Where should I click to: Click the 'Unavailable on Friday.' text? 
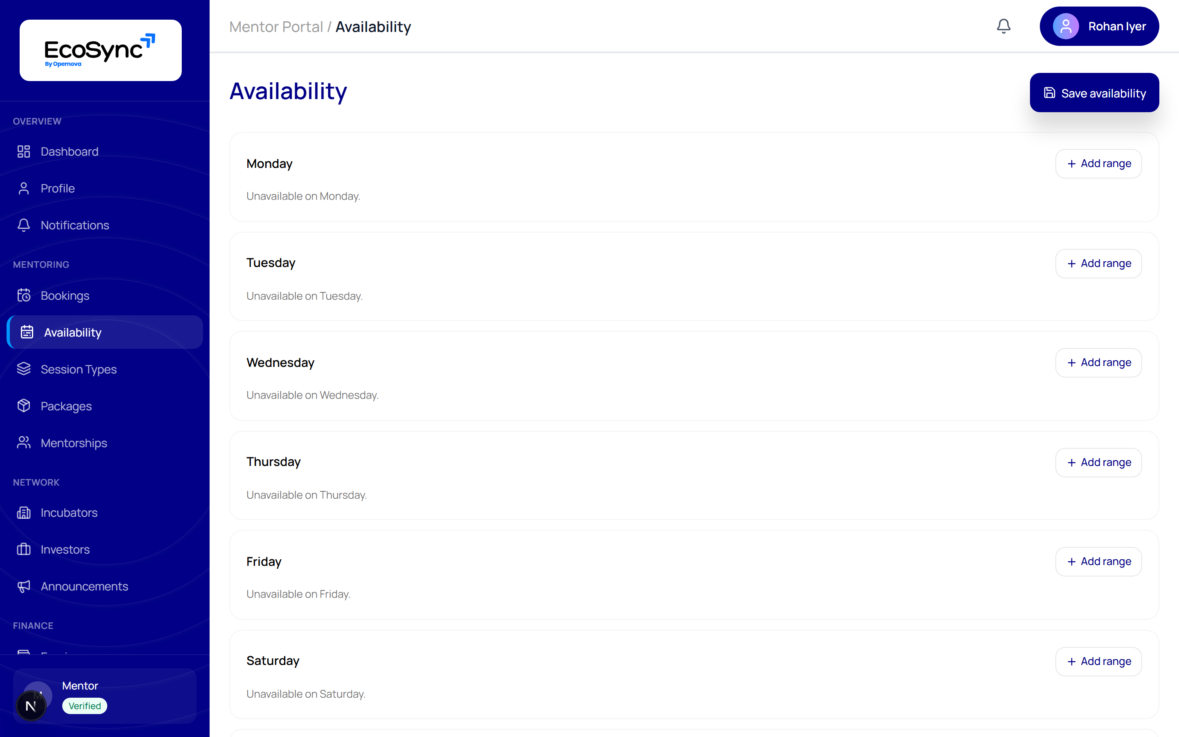298,594
